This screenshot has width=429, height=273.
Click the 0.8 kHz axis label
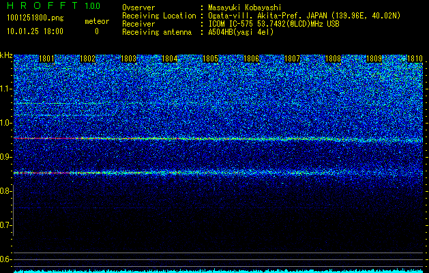click(x=5, y=191)
